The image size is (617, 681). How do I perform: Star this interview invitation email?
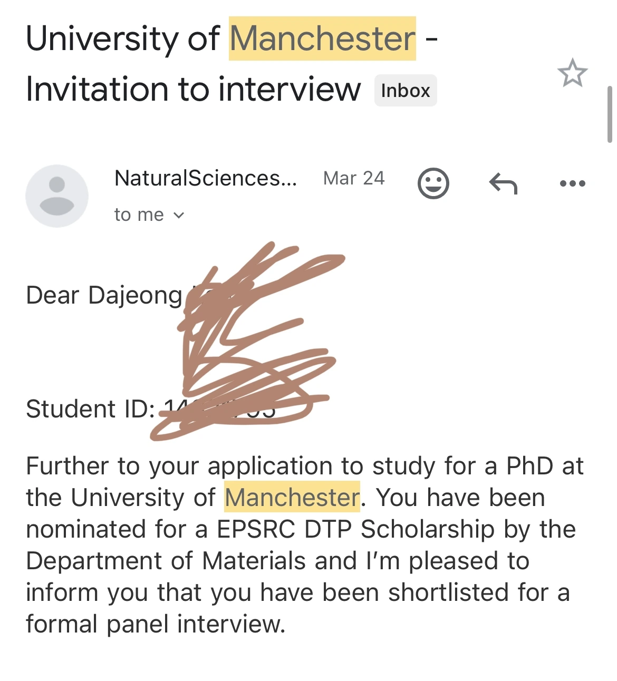point(572,73)
